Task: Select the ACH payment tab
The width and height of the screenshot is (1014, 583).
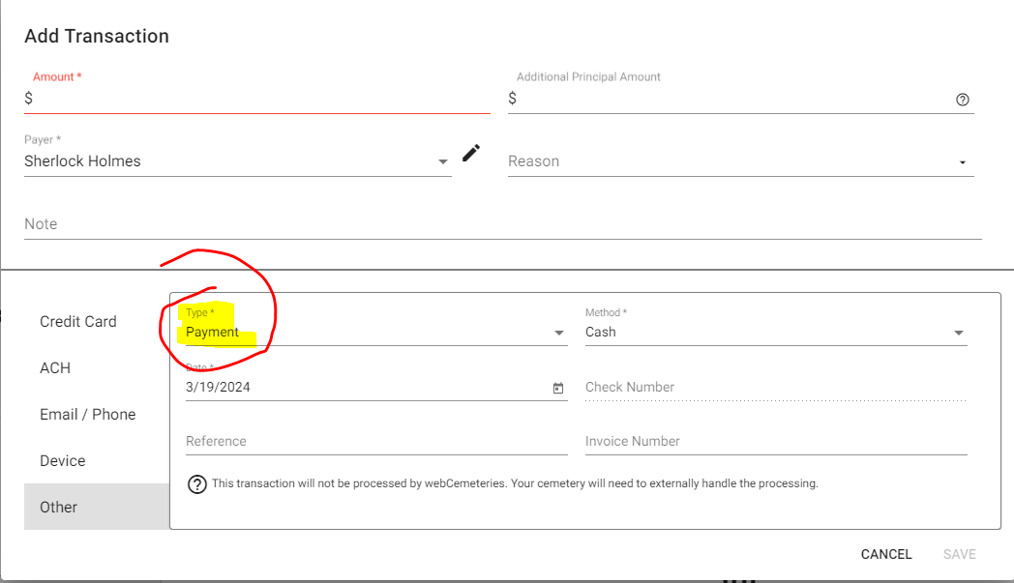Action: click(55, 368)
